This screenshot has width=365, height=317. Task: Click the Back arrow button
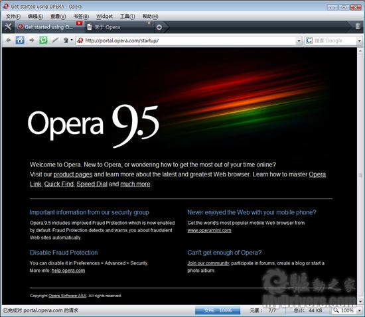pyautogui.click(x=8, y=40)
